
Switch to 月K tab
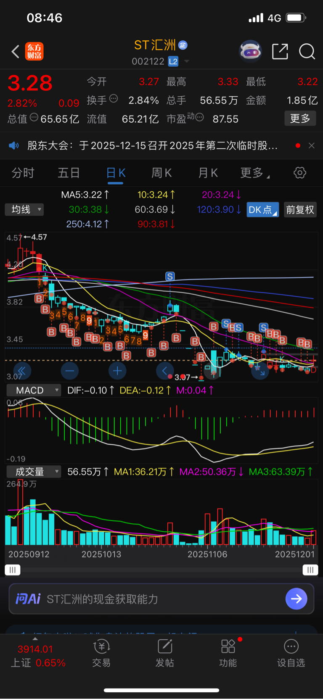pyautogui.click(x=208, y=173)
